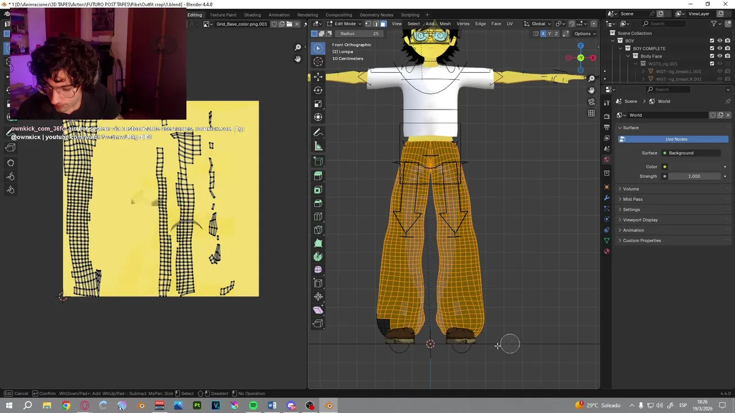Select the Rotate tool
This screenshot has width=735, height=413.
tap(318, 90)
